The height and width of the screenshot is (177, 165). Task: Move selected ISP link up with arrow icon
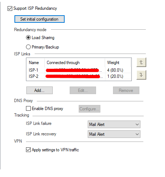[x=141, y=62]
